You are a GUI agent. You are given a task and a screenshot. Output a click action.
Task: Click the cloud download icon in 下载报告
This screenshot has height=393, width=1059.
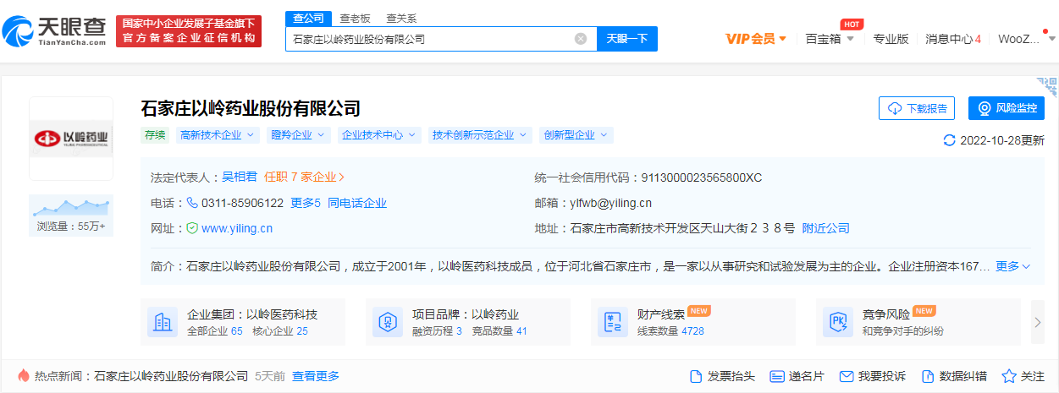895,108
